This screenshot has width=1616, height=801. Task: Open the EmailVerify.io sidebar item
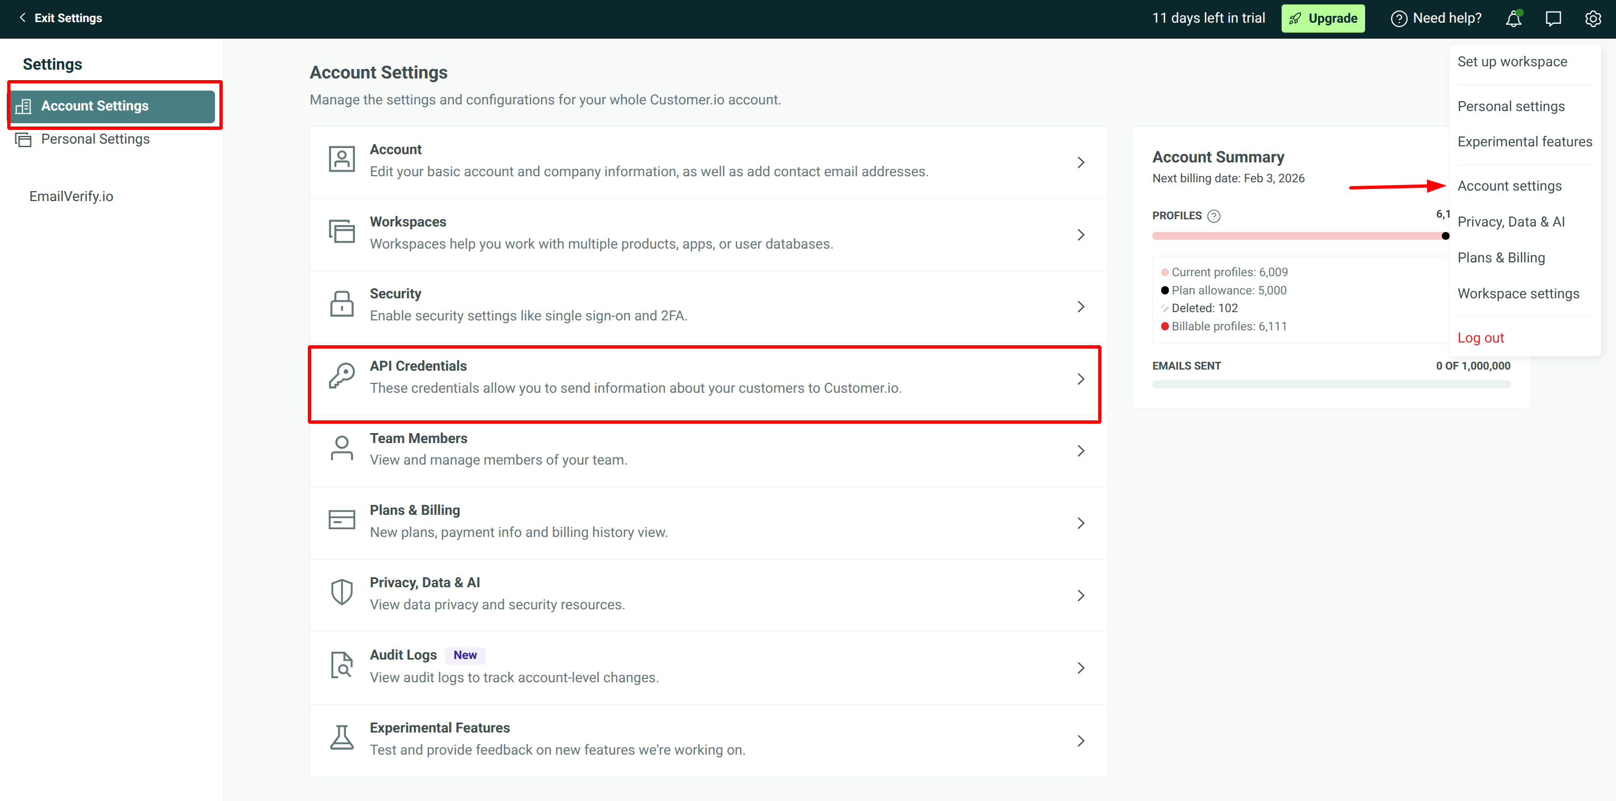click(71, 196)
